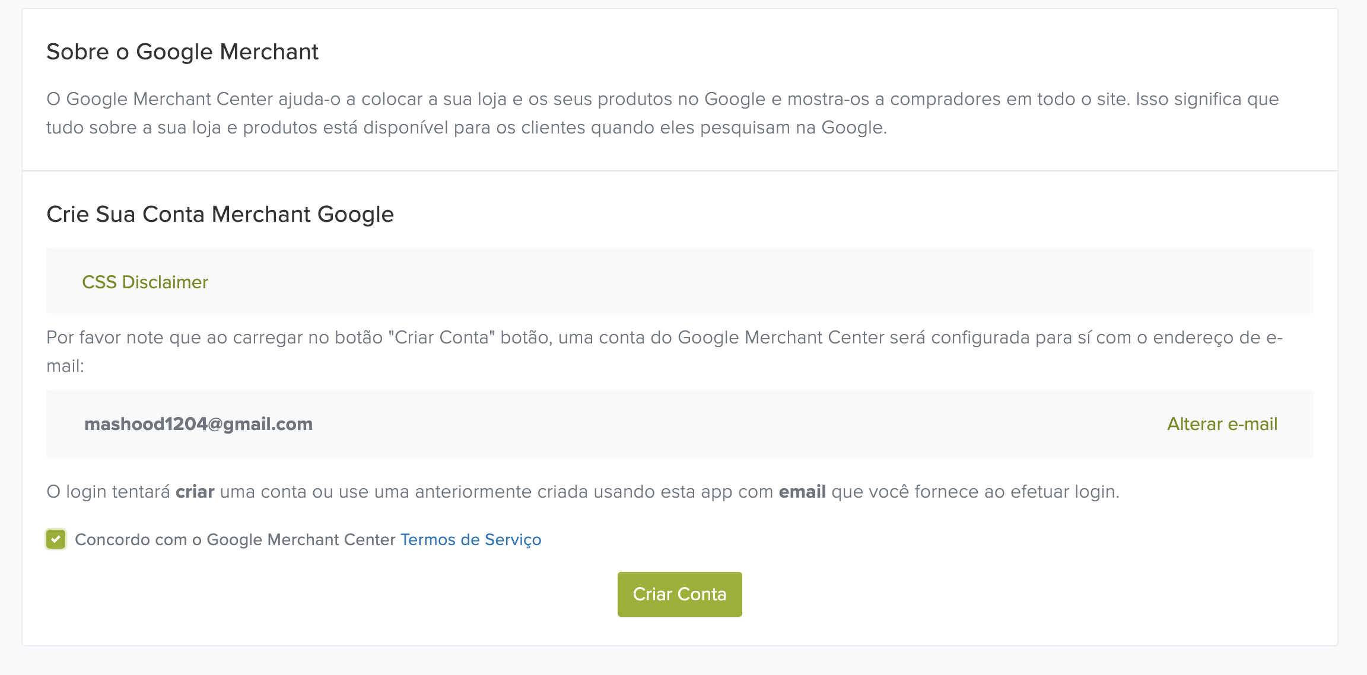Click the bold word 'email'
This screenshot has width=1367, height=675.
[x=802, y=492]
